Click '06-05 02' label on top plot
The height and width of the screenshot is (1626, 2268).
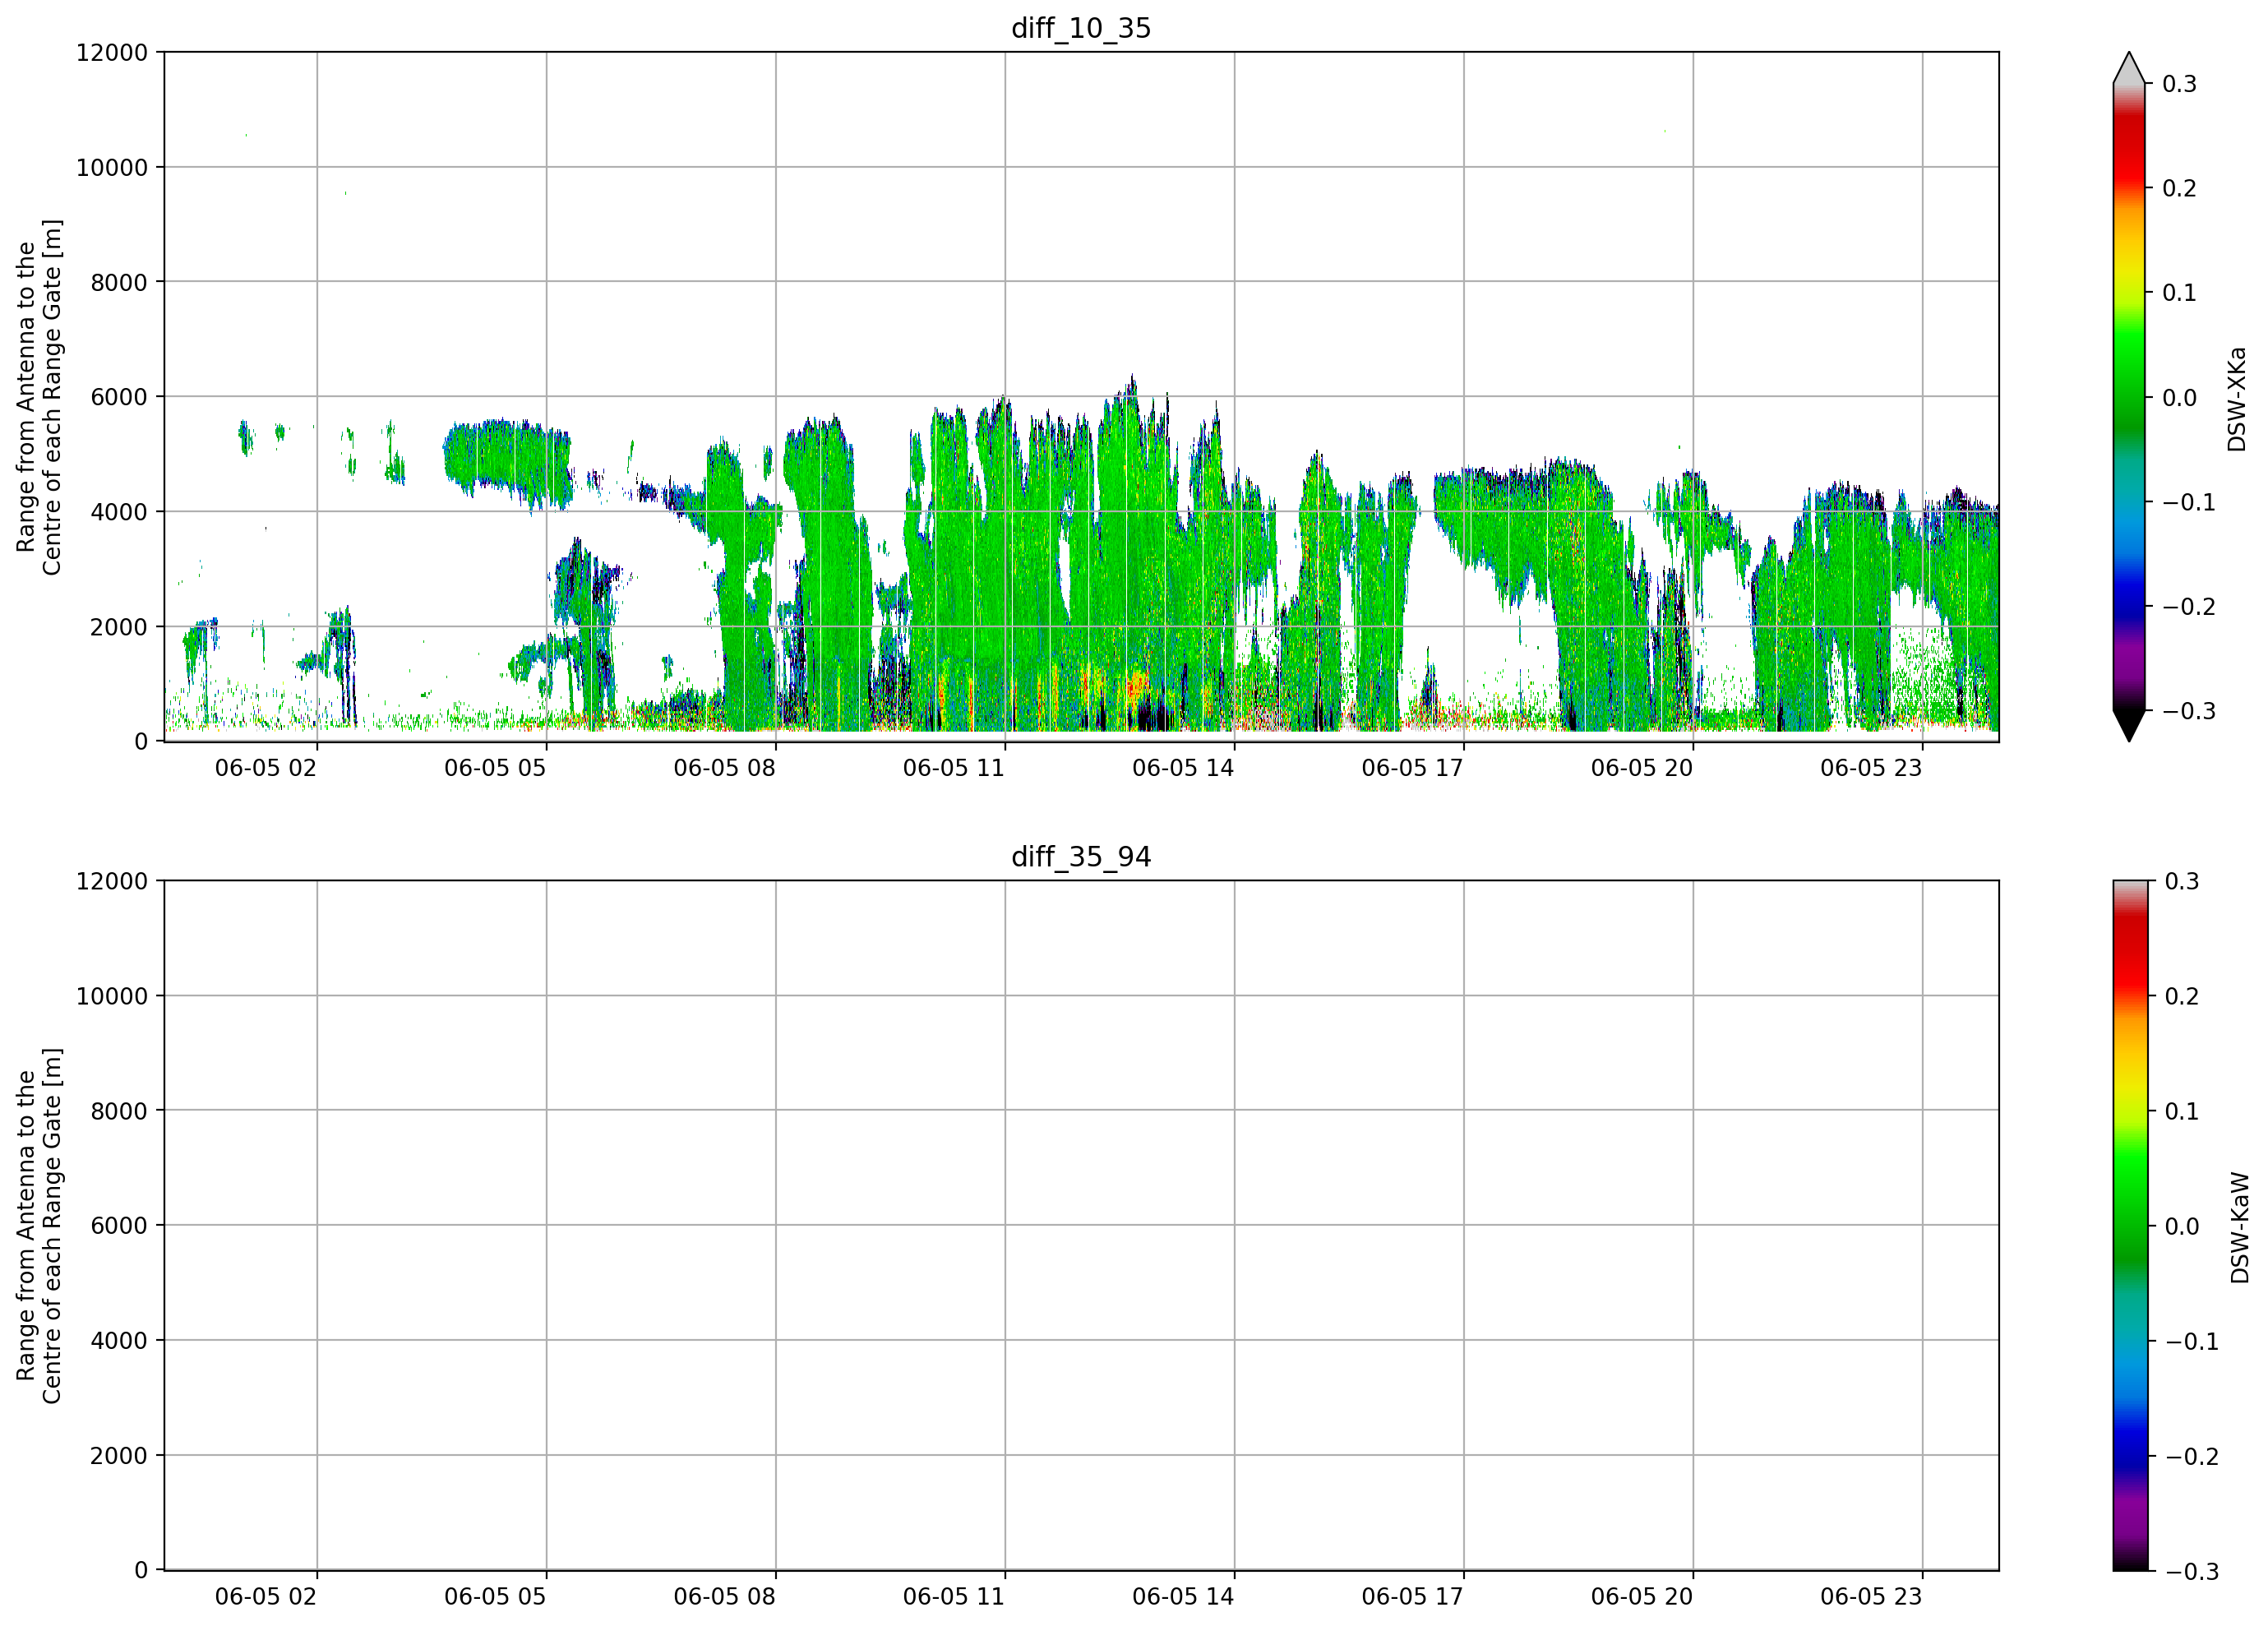[x=265, y=768]
